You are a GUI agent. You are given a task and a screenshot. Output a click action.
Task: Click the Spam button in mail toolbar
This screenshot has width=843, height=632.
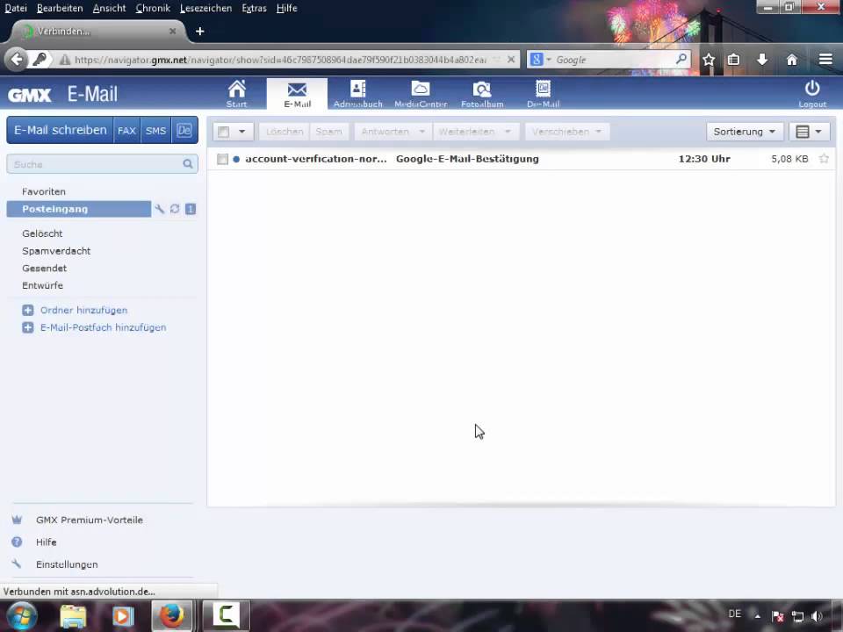pos(329,132)
